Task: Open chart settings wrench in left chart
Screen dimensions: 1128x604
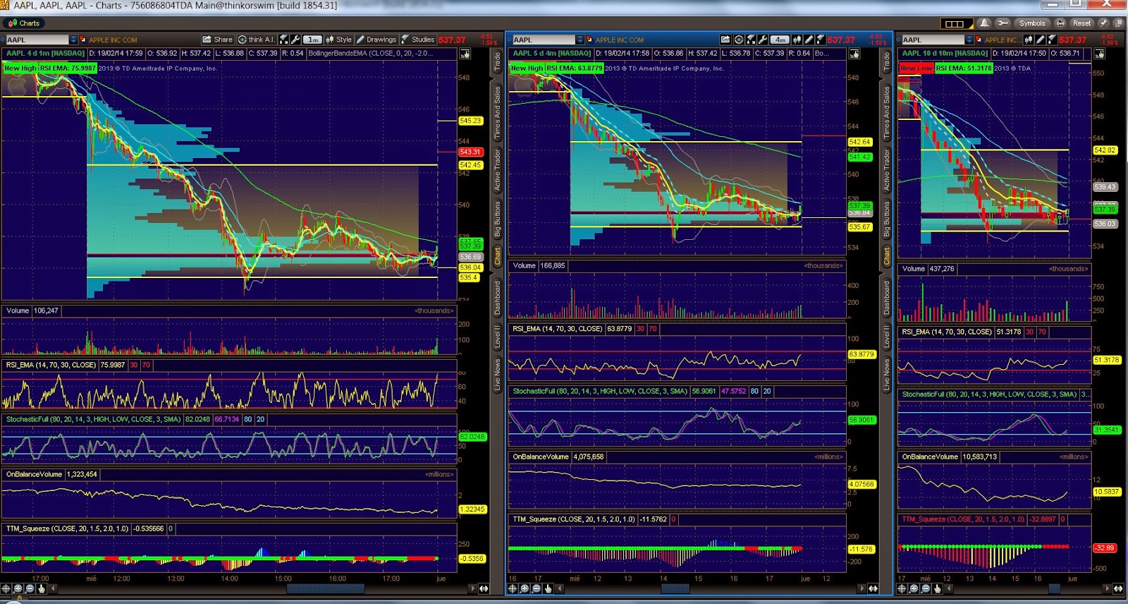Action: click(296, 40)
